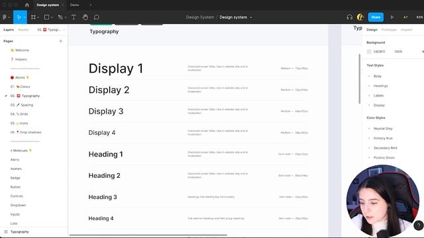
Task: Expand the shape tools dropdown arrow
Action: (52, 18)
